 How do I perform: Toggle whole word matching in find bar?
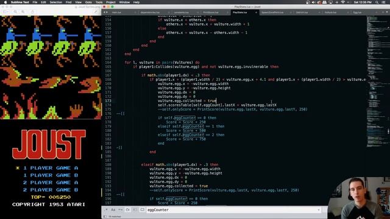coord(121,210)
